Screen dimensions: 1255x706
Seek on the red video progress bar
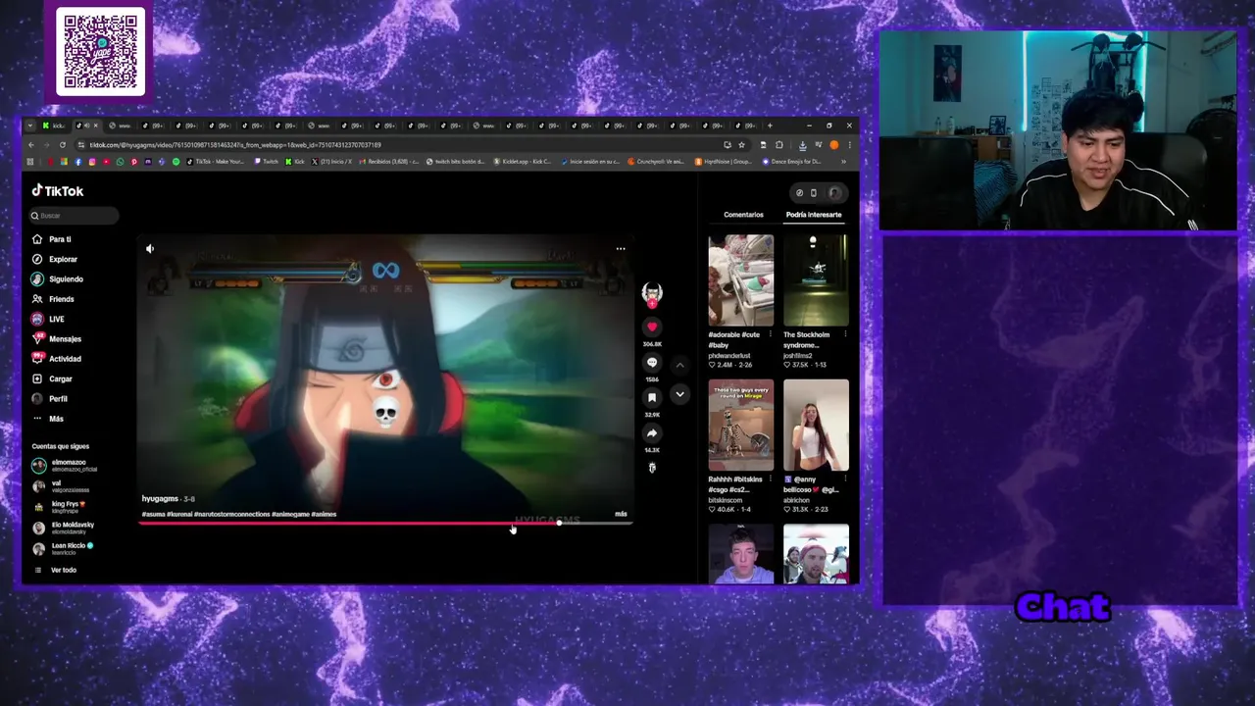[x=384, y=523]
